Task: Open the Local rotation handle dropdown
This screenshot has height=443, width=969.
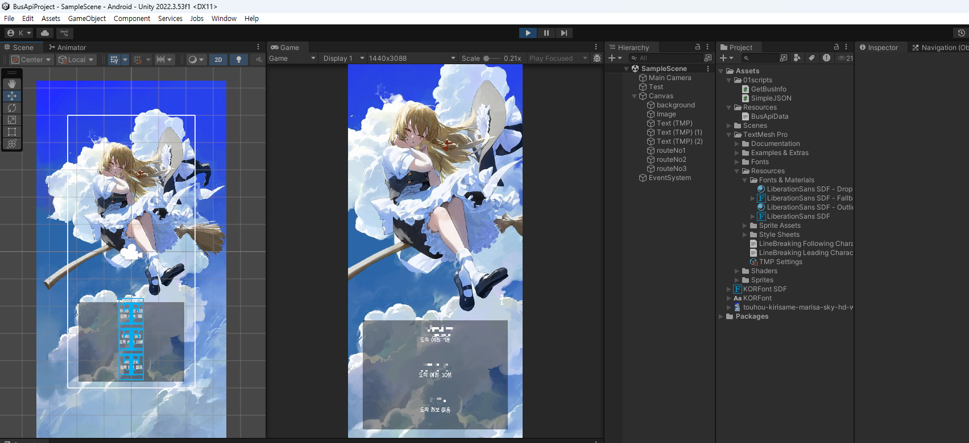Action: pos(76,60)
